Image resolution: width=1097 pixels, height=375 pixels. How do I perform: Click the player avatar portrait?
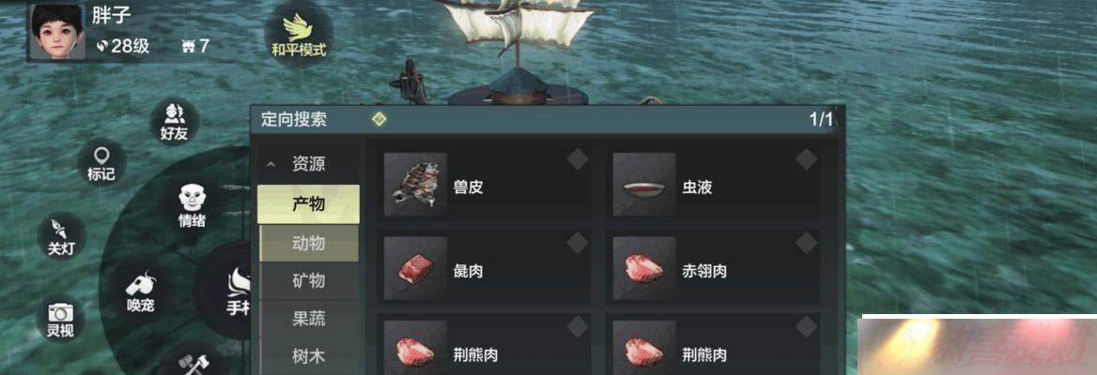(x=56, y=31)
